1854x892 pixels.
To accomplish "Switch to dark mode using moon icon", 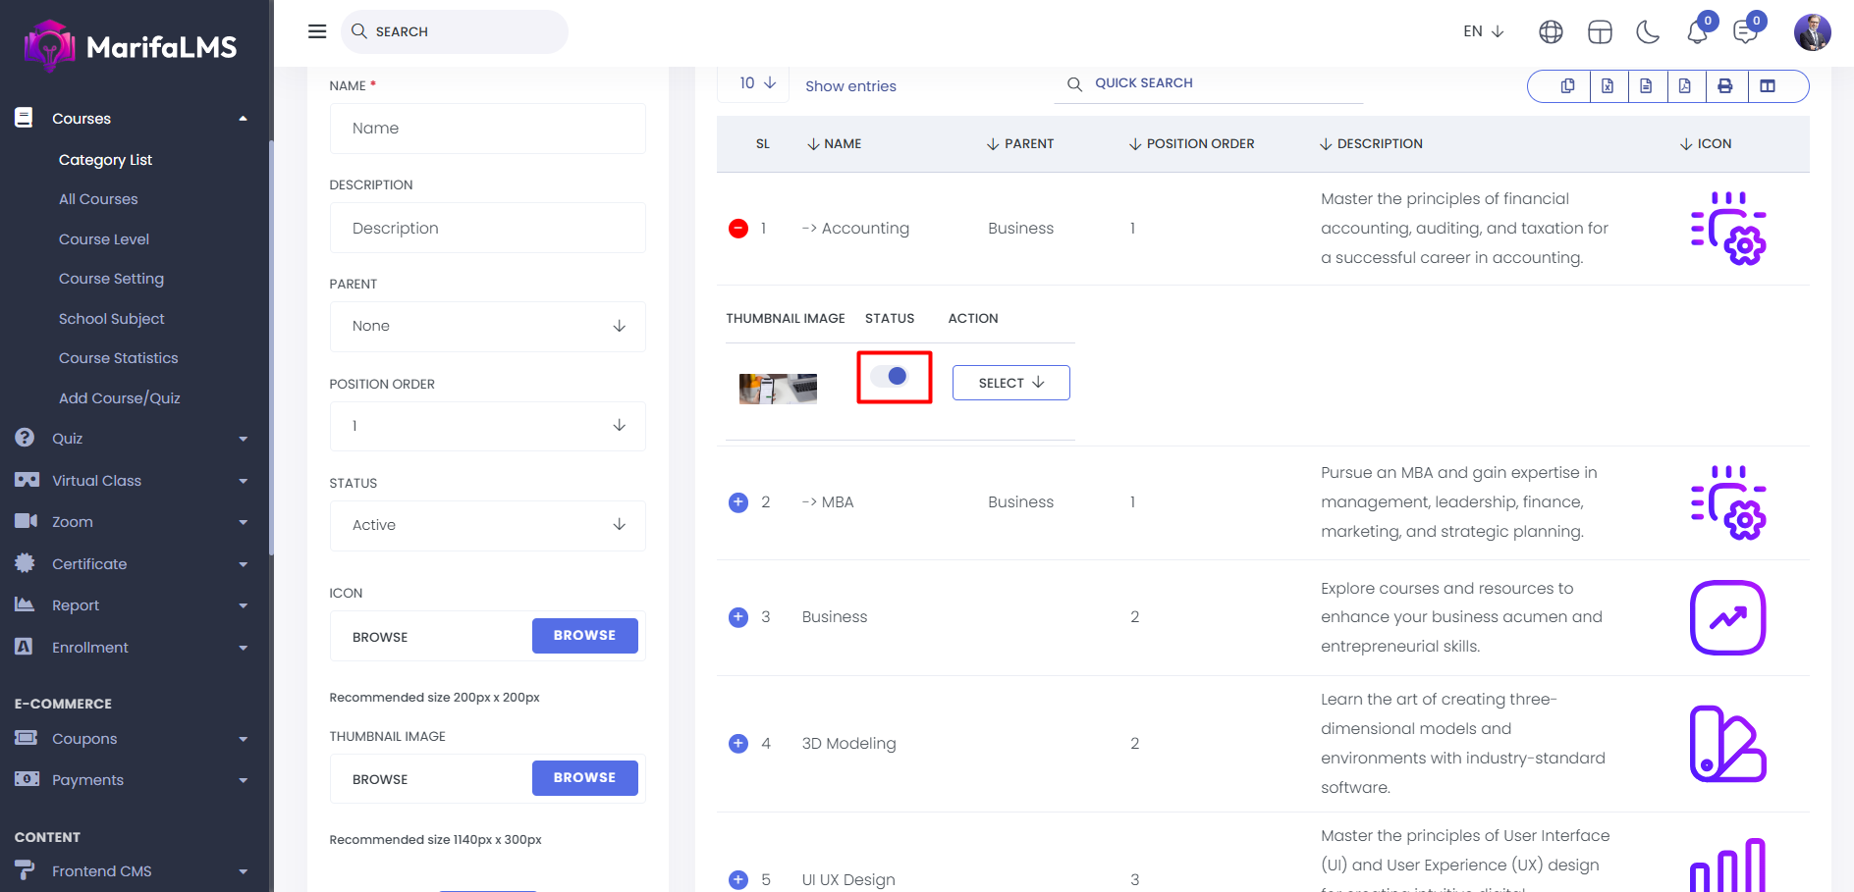I will pos(1648,32).
